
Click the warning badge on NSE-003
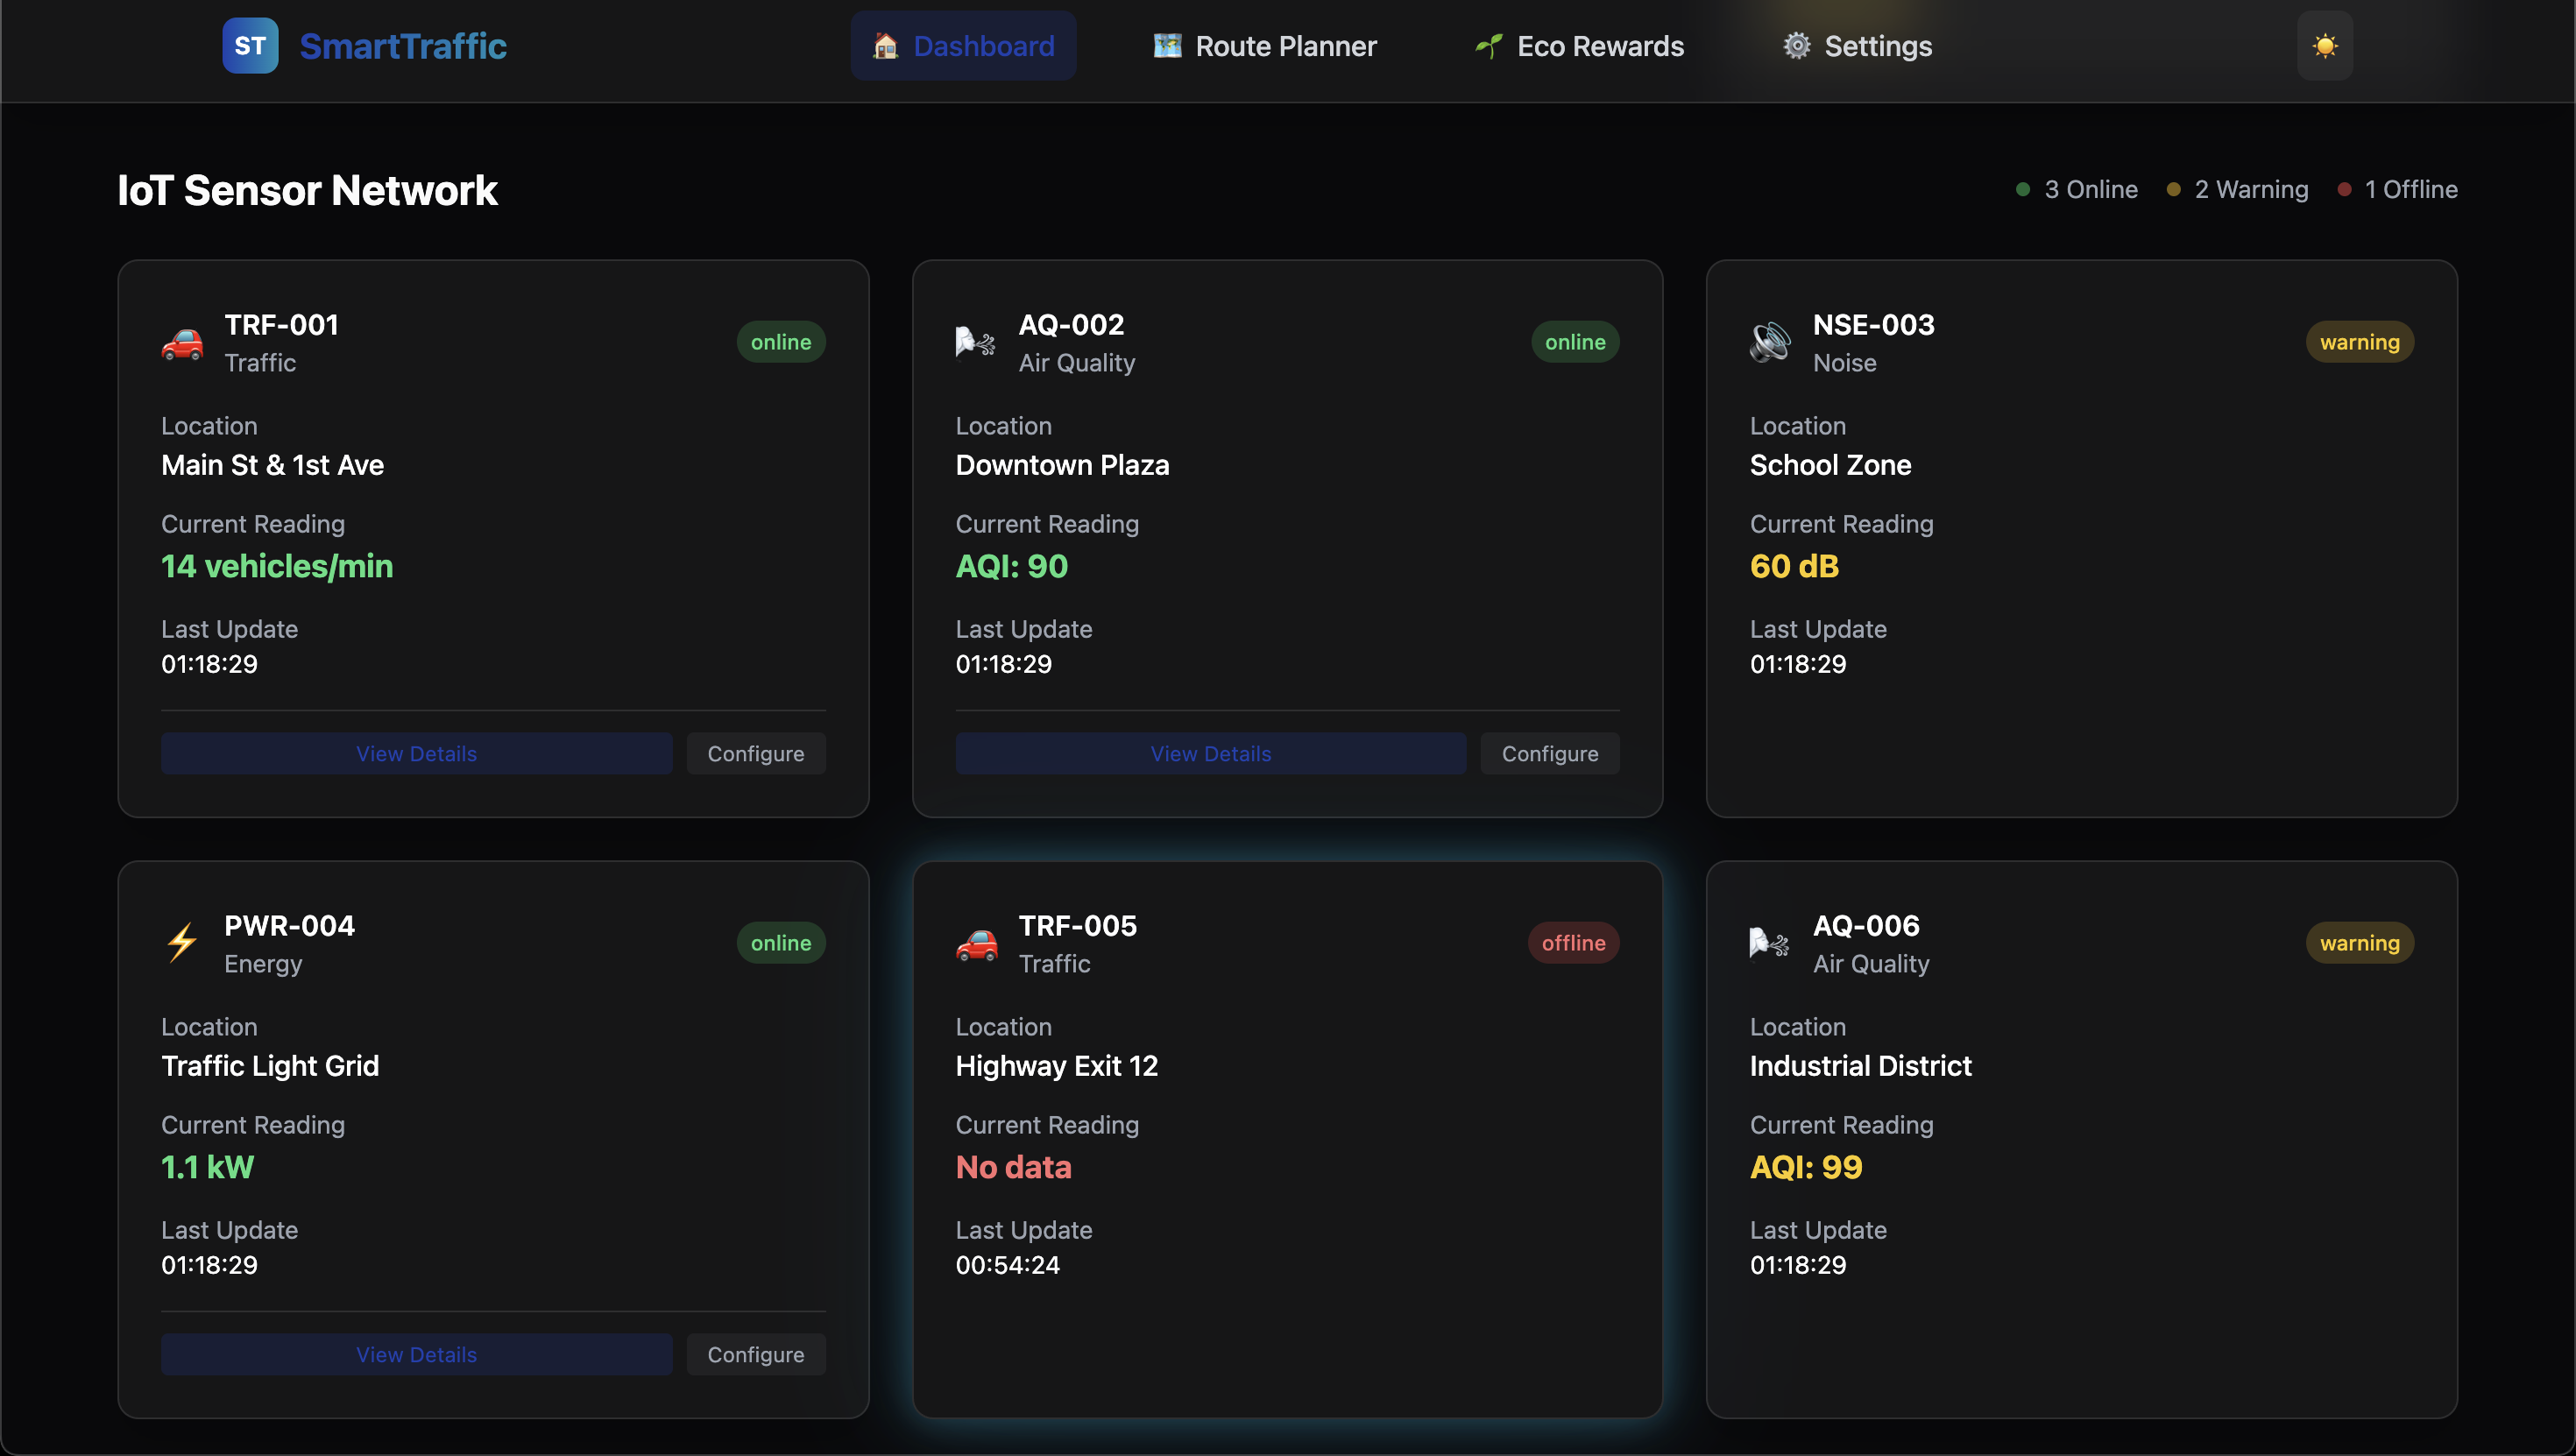pos(2359,342)
